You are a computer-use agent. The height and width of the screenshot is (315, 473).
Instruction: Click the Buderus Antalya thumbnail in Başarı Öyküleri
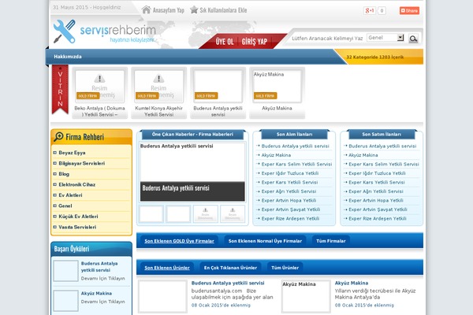coord(65,271)
